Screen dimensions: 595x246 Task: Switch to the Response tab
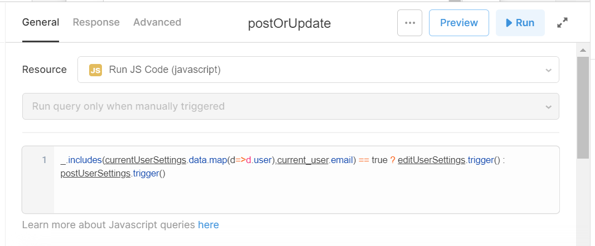(x=96, y=22)
